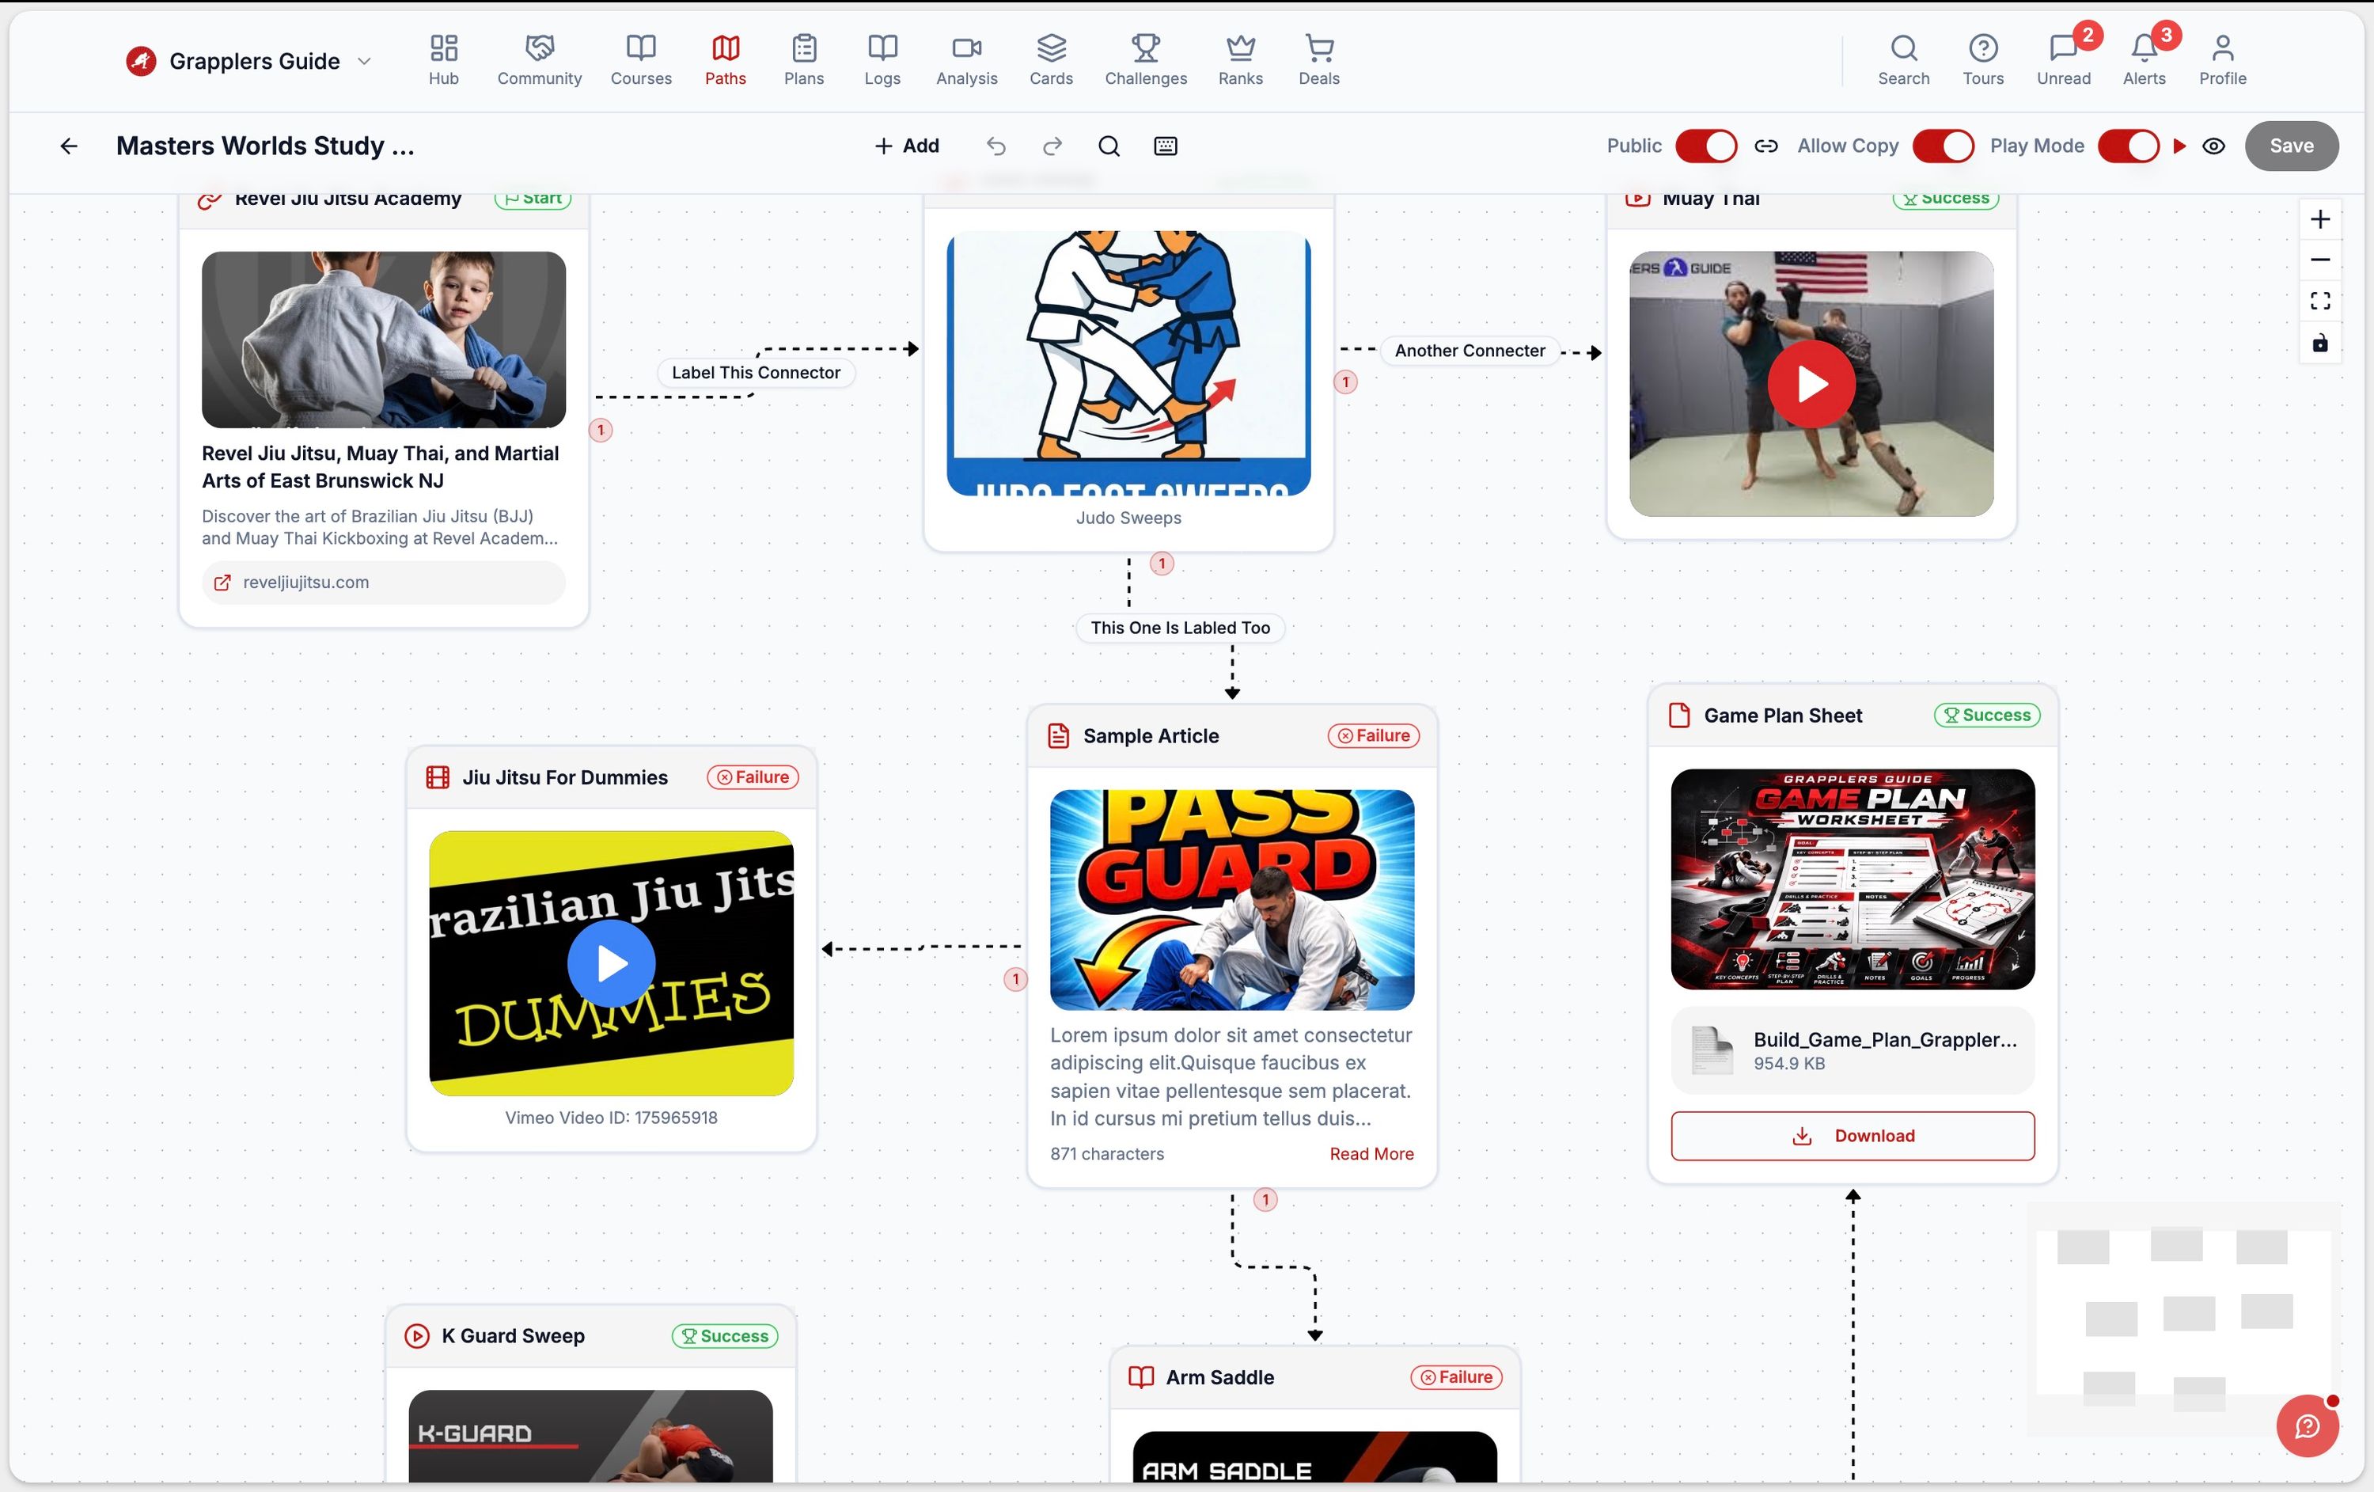This screenshot has height=1492, width=2374.
Task: Go back using the left arrow
Action: pyautogui.click(x=68, y=146)
